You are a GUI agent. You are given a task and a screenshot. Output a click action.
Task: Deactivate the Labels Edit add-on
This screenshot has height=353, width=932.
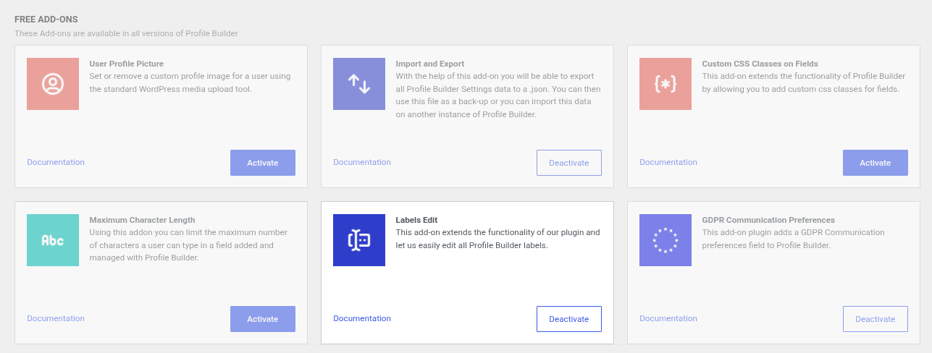click(x=569, y=319)
